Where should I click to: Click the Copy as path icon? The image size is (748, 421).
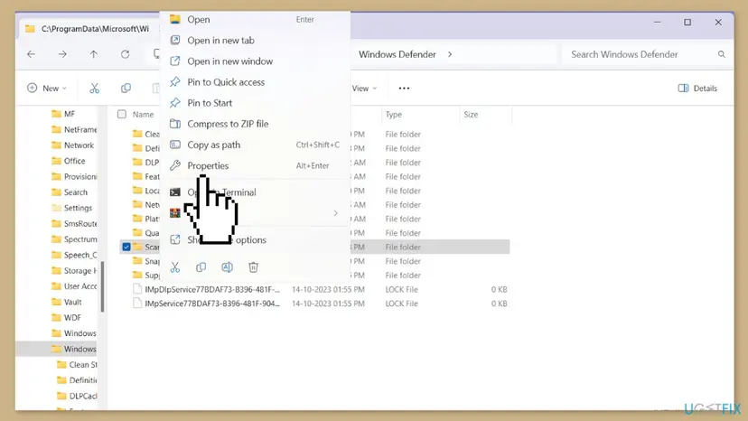(x=175, y=145)
